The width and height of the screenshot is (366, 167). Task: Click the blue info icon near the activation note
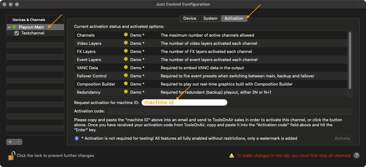[77, 138]
